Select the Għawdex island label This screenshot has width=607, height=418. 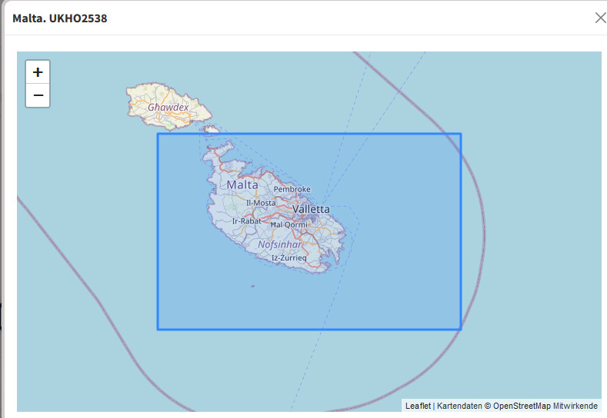click(x=168, y=108)
